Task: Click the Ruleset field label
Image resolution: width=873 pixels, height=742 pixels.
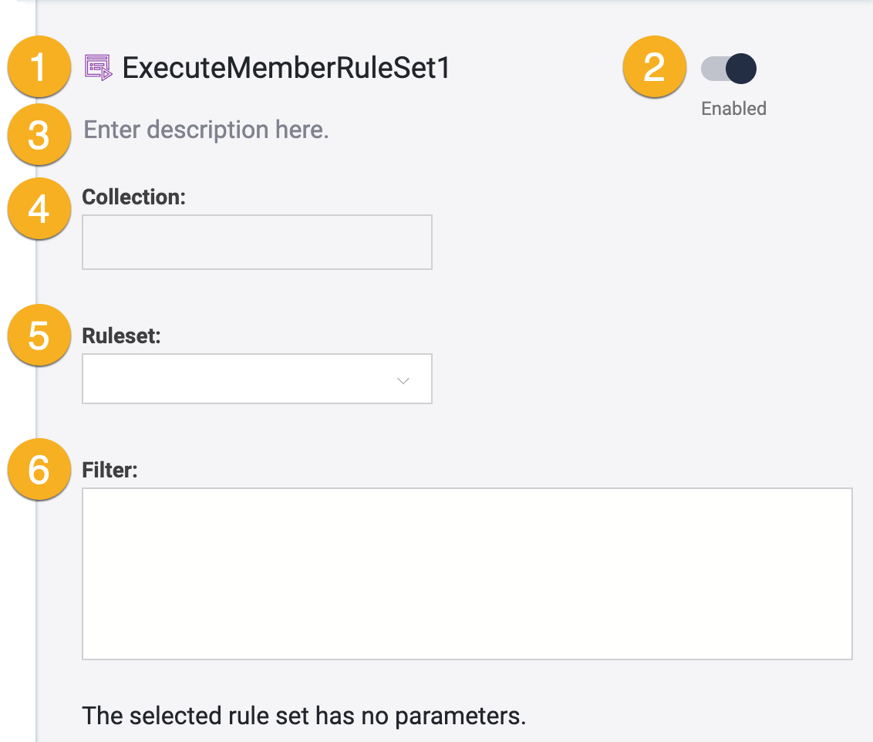Action: pos(121,336)
